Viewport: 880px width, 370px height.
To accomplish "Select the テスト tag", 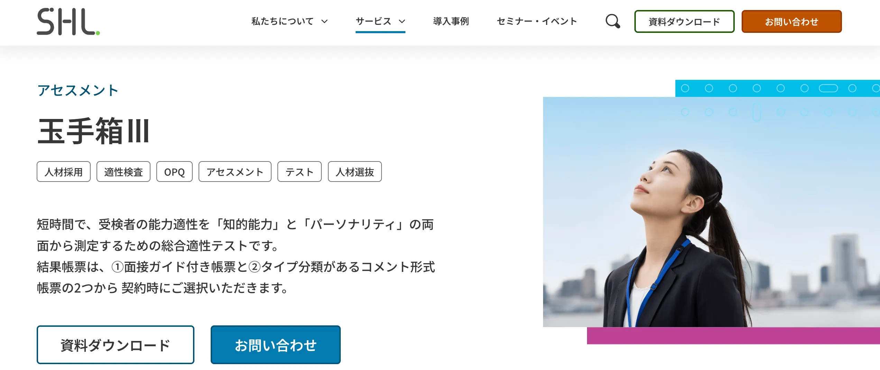I will pos(300,172).
